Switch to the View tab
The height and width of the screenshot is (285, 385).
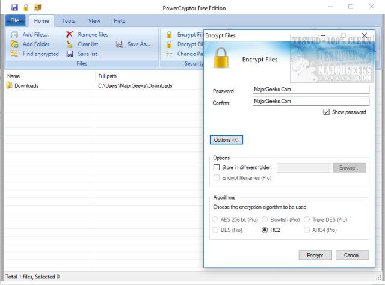coord(94,21)
